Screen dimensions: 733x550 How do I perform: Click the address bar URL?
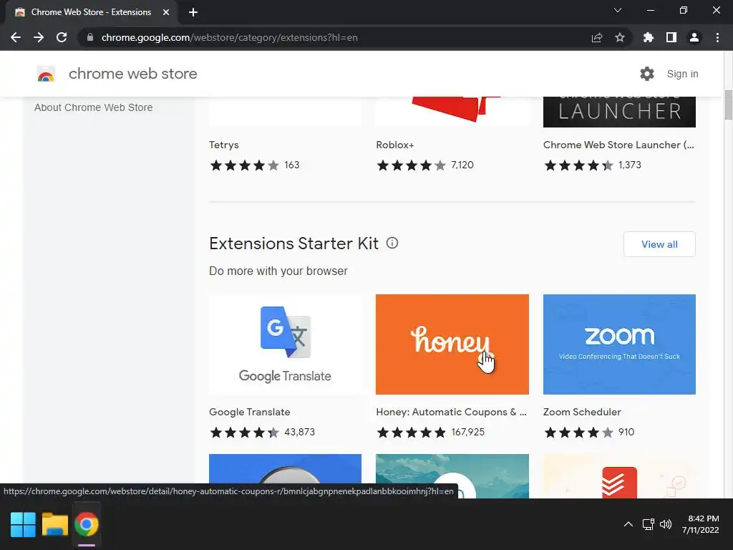229,37
